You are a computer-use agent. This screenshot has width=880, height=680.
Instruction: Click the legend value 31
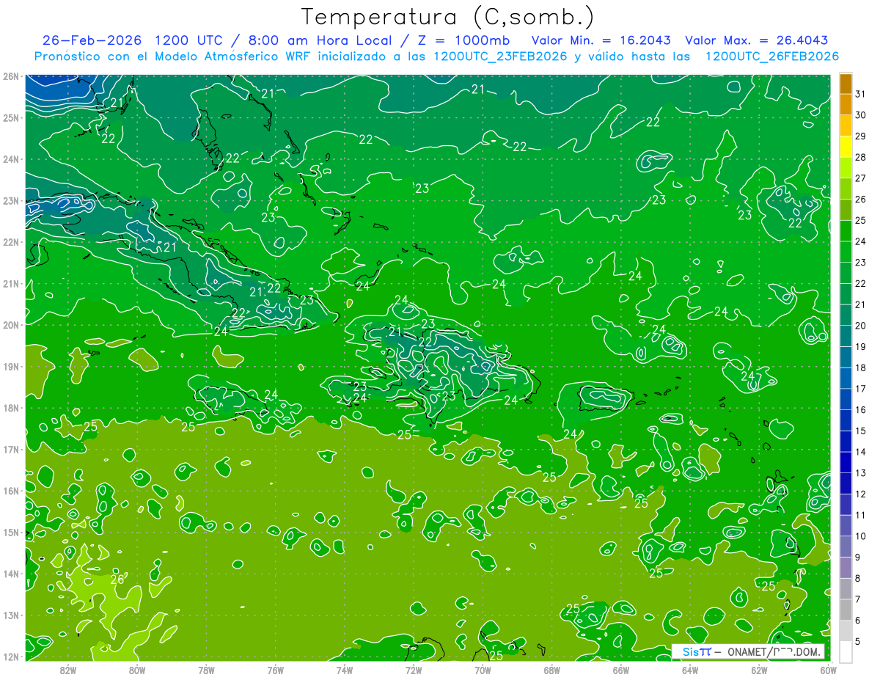[x=860, y=94]
